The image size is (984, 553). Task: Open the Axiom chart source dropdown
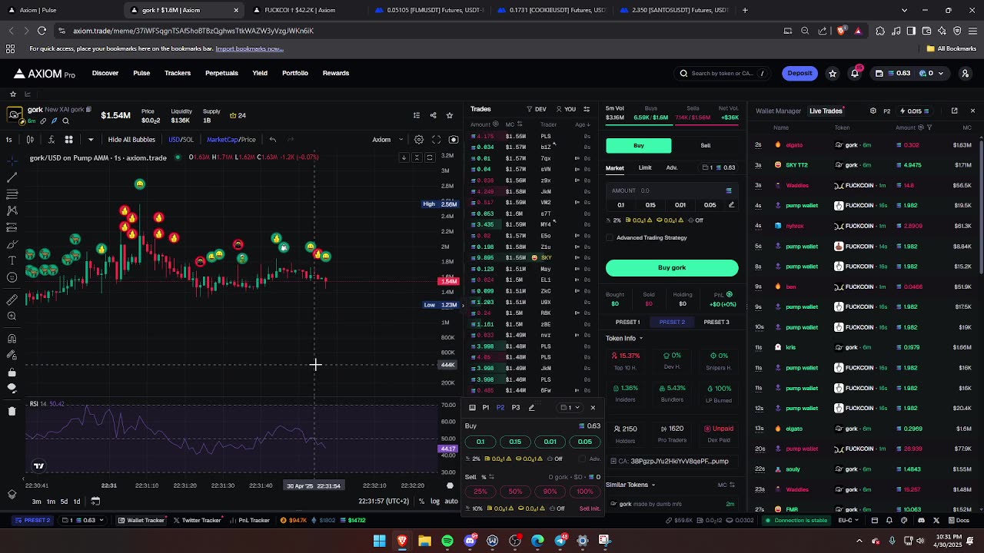click(x=387, y=140)
